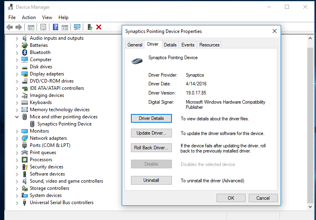Click the blue Help question mark icon

coord(55,27)
